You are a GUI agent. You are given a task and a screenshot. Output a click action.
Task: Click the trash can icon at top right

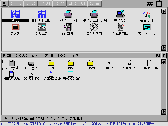coord(159,3)
